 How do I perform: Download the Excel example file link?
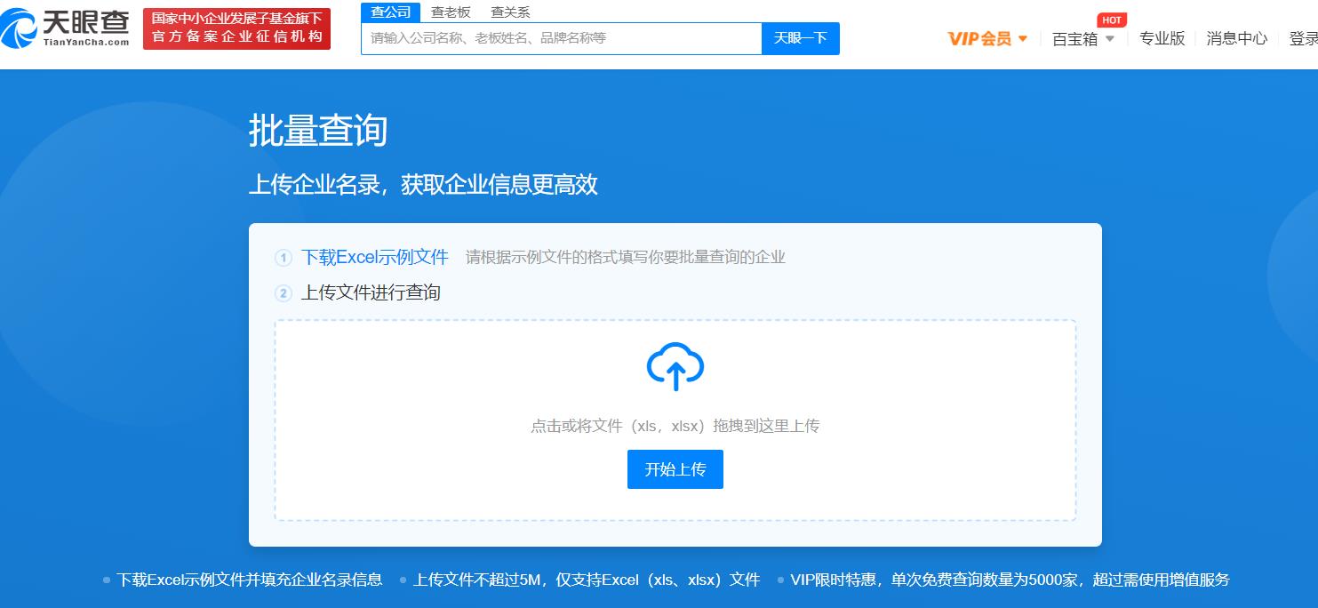point(375,258)
